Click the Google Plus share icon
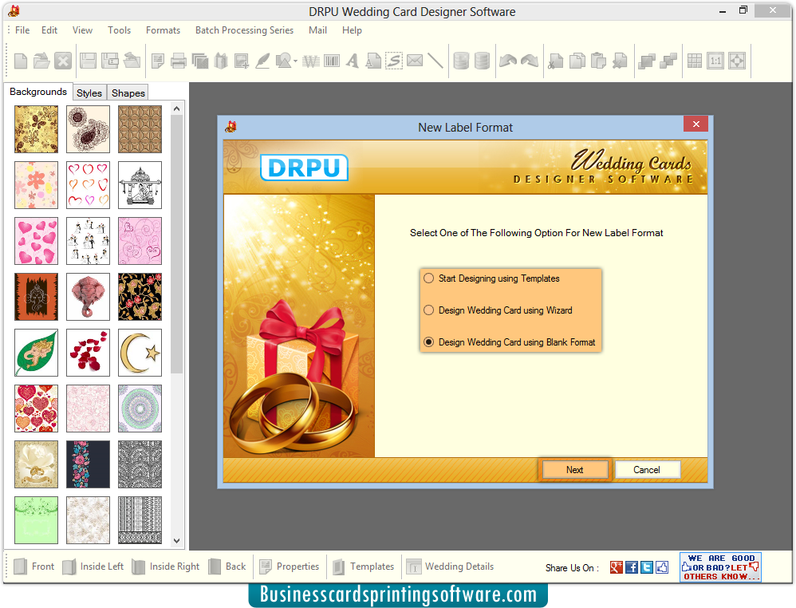Screen dimensions: 796x608 coord(617,567)
